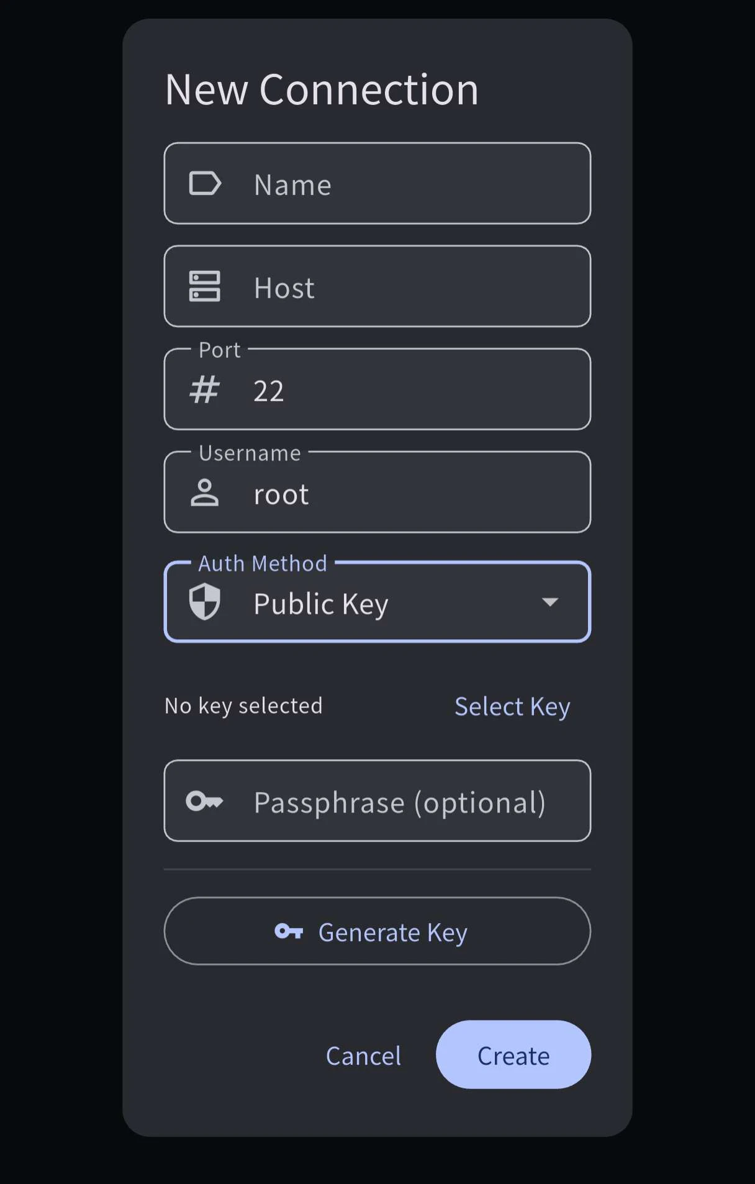Click the tag icon in the Name field

point(205,184)
